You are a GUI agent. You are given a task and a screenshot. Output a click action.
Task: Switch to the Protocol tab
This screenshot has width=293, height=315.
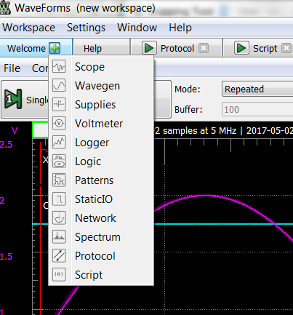click(177, 49)
